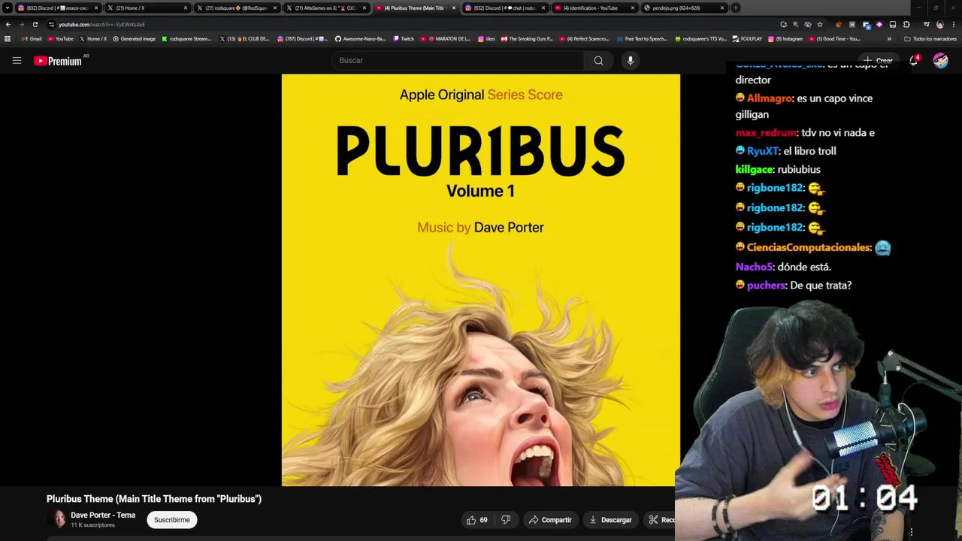View site information icon in address bar

point(51,24)
